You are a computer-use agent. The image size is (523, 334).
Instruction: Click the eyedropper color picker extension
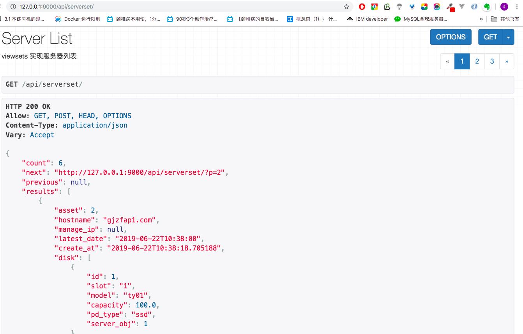[450, 7]
